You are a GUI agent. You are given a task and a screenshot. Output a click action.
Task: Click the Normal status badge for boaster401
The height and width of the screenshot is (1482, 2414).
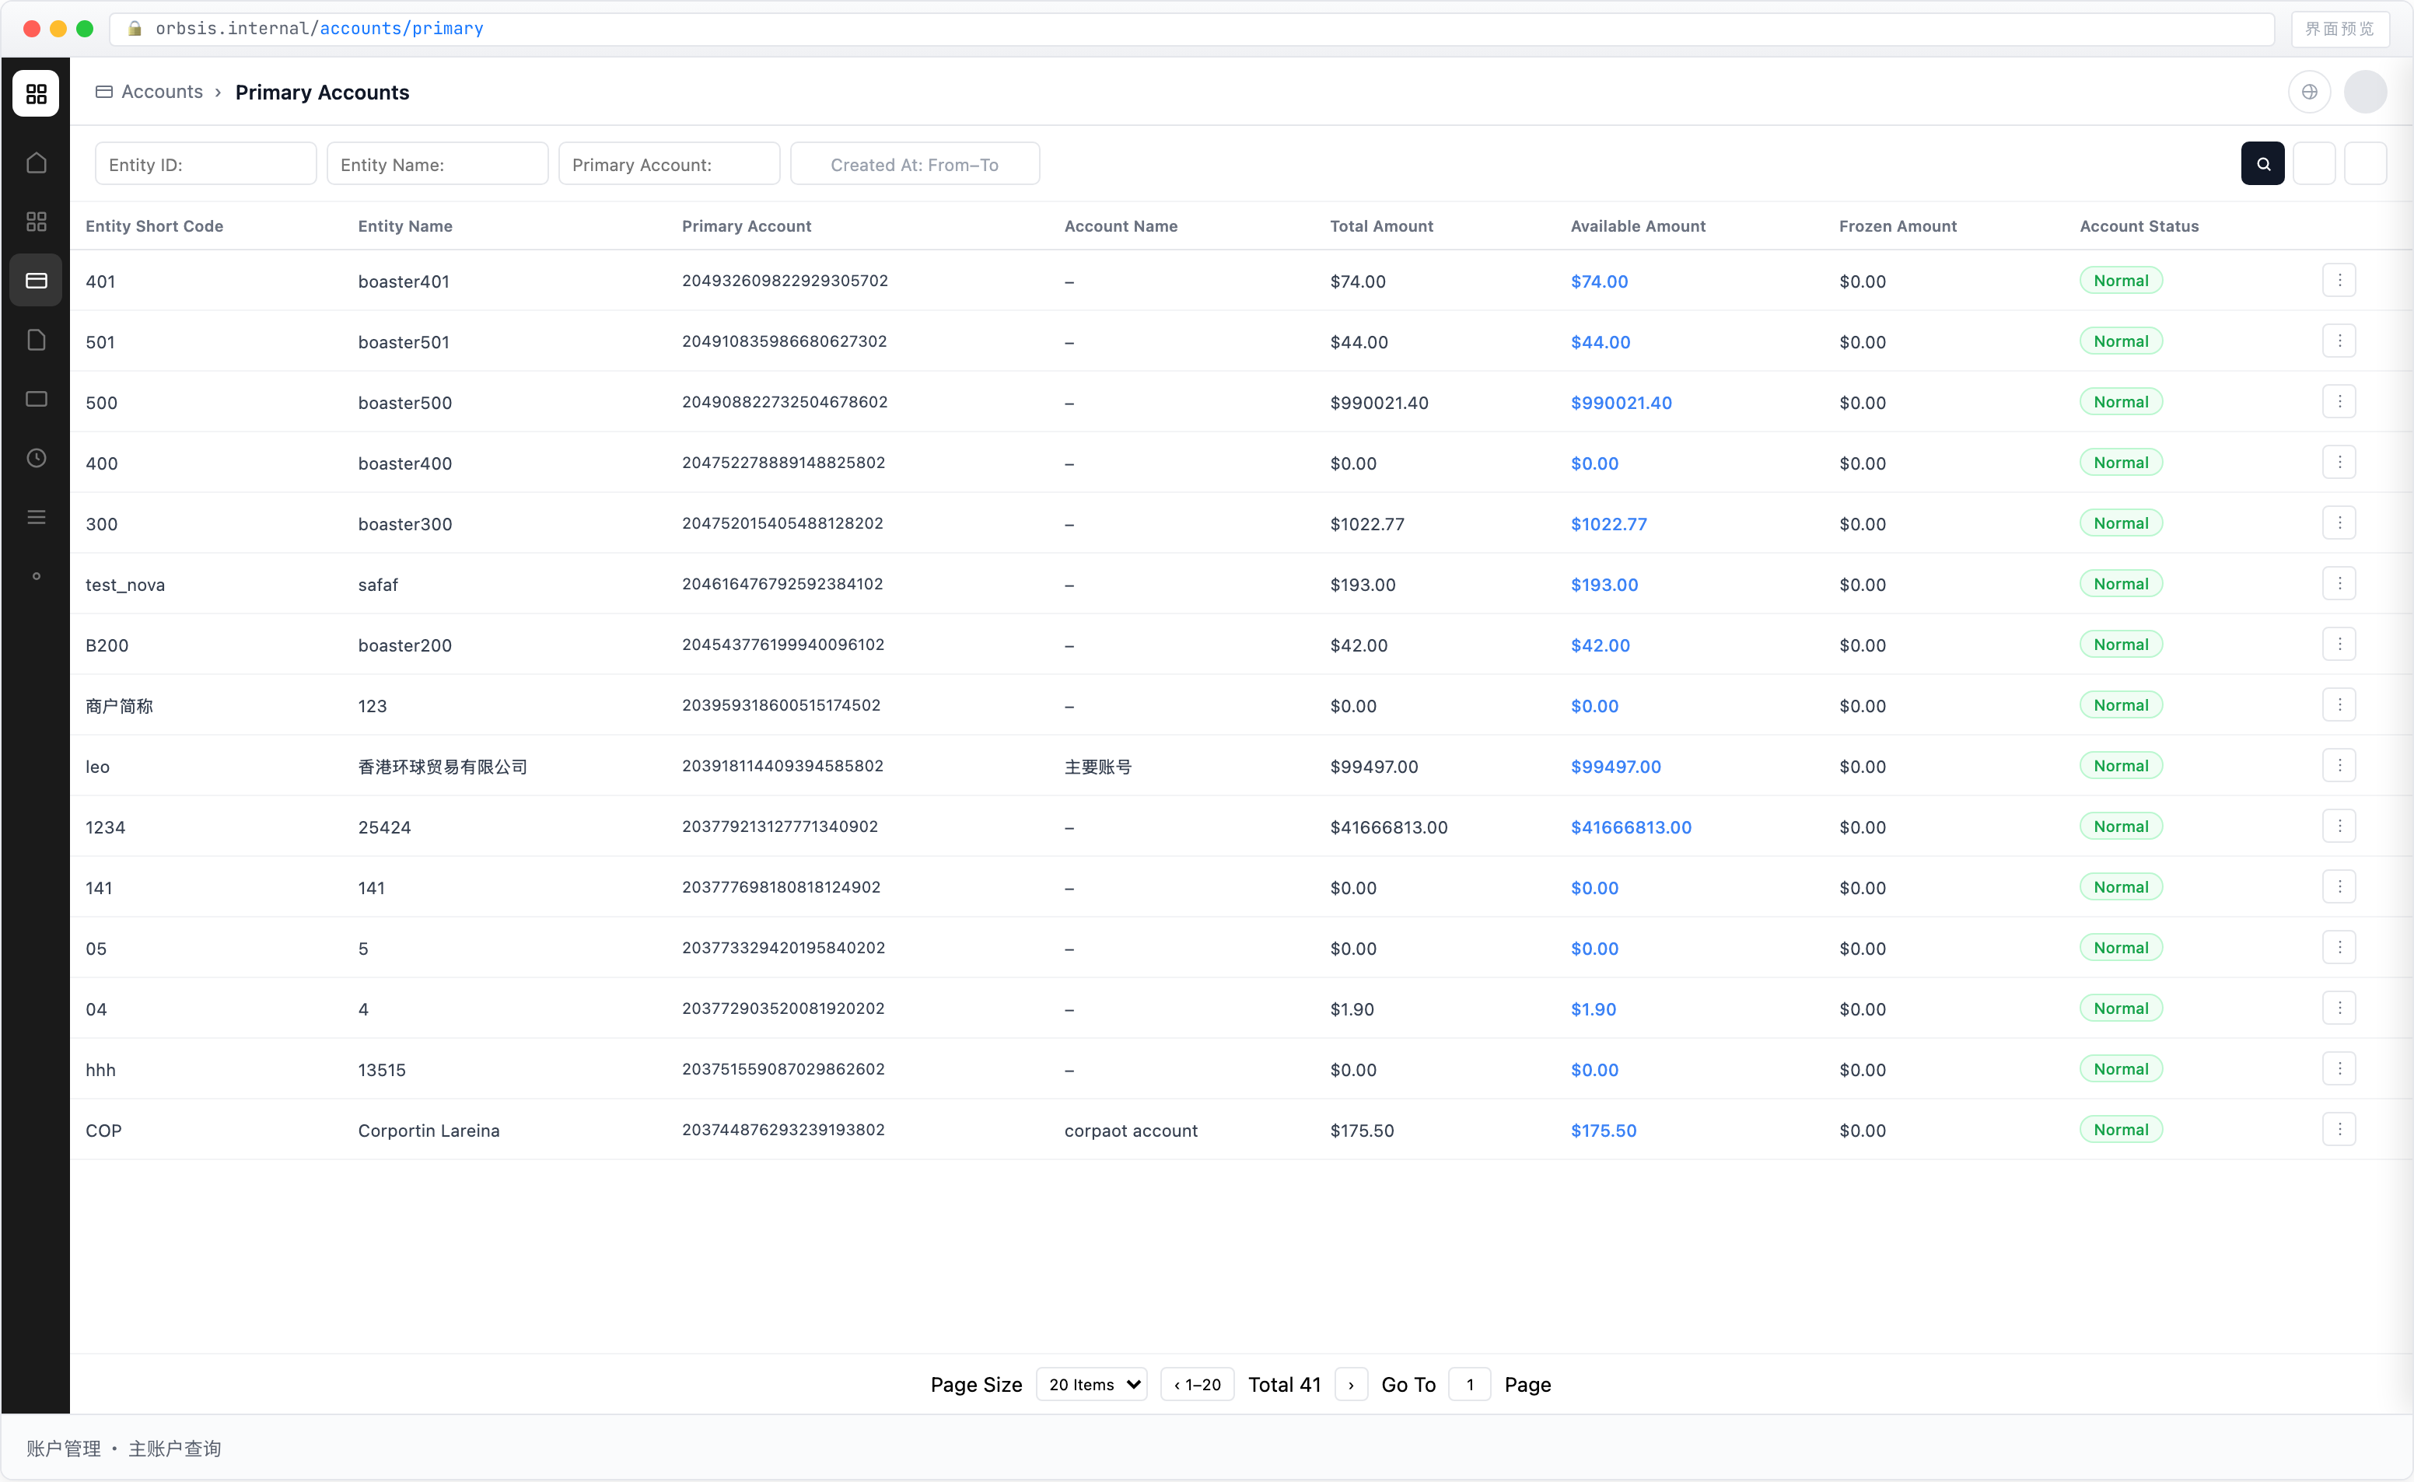tap(2122, 281)
